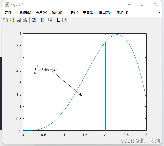Open the 插入(I) menu
The width and height of the screenshot is (164, 146).
pos(57,12)
